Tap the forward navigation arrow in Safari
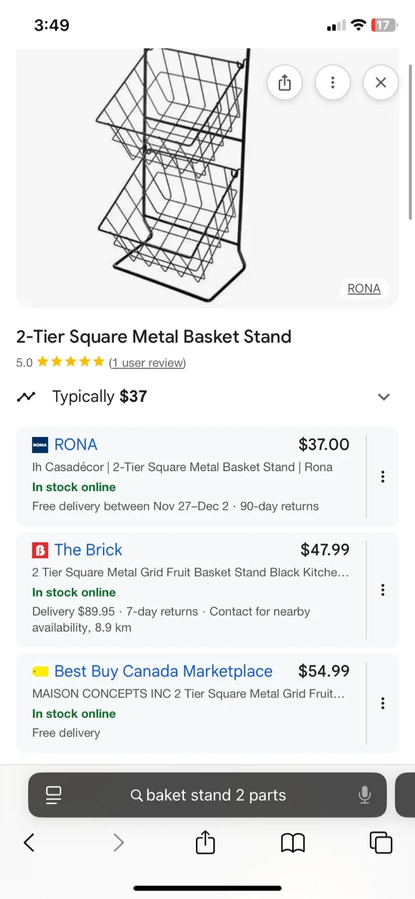This screenshot has height=899, width=415. 119,842
